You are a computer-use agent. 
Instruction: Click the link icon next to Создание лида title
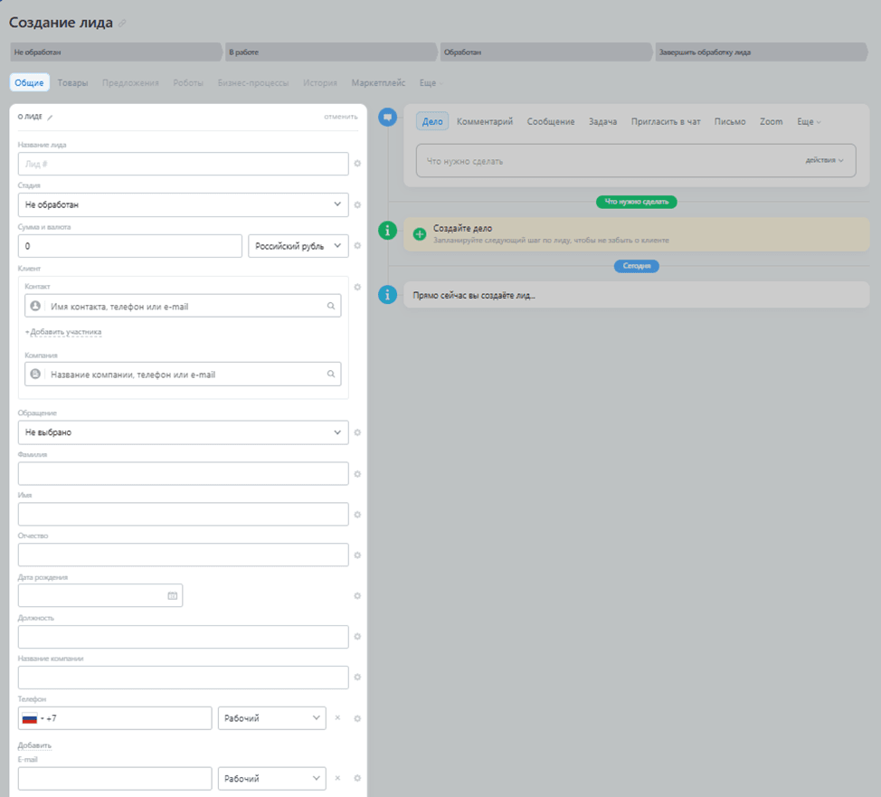[x=122, y=23]
